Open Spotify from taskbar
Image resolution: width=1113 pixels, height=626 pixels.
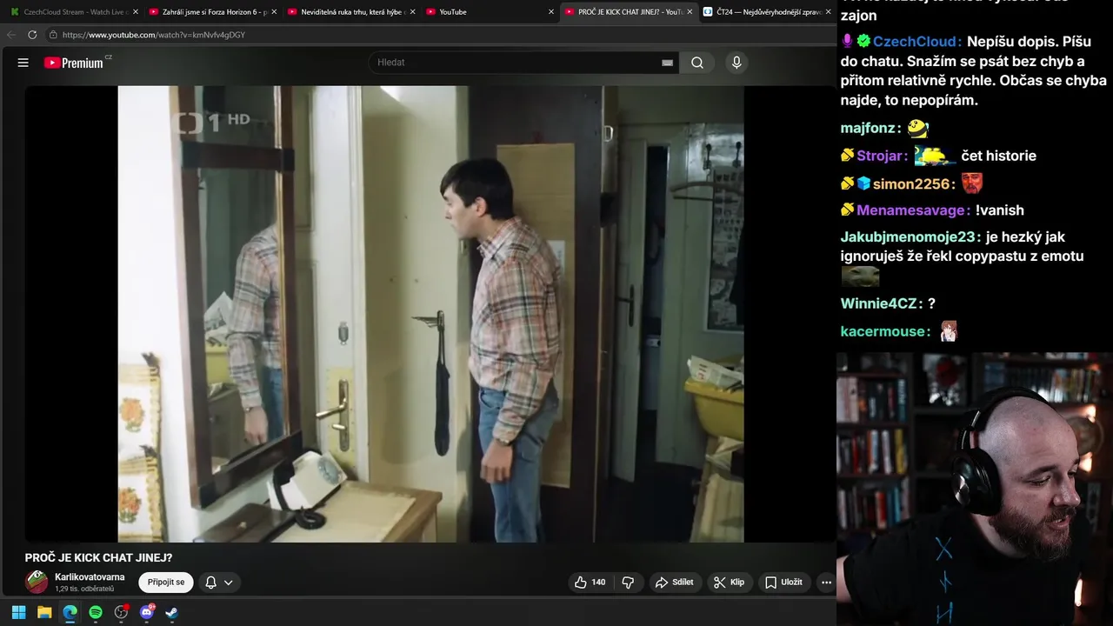[x=96, y=612]
